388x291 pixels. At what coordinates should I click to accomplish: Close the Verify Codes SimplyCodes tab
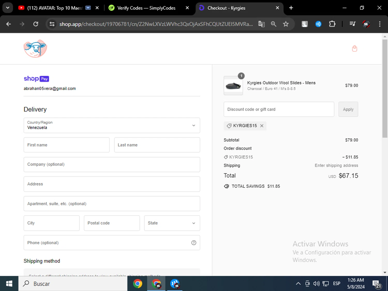(x=187, y=8)
